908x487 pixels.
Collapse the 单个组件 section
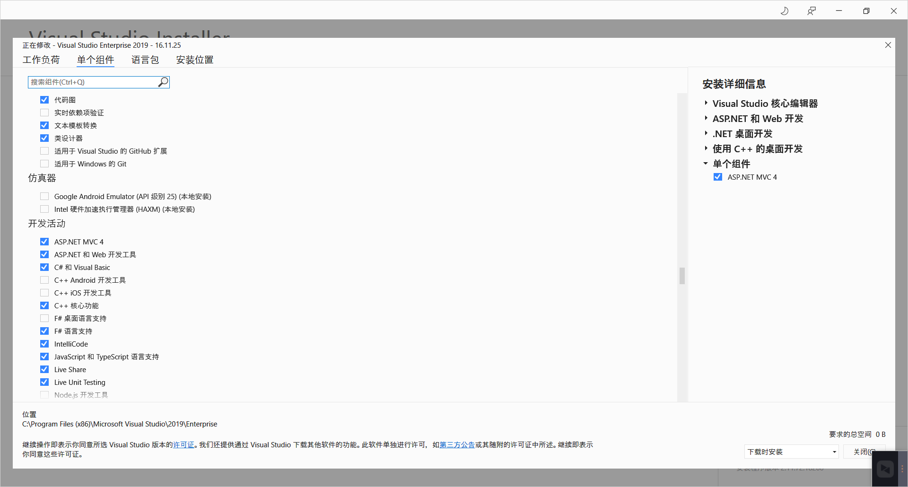(x=706, y=164)
